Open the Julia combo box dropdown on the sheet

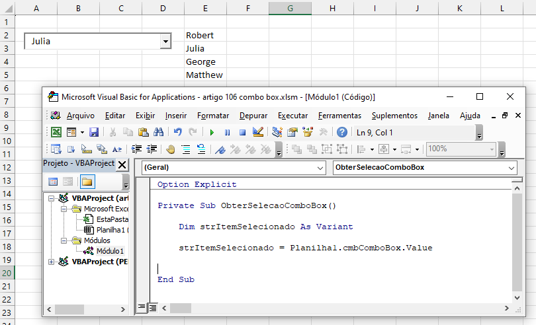pyautogui.click(x=166, y=42)
